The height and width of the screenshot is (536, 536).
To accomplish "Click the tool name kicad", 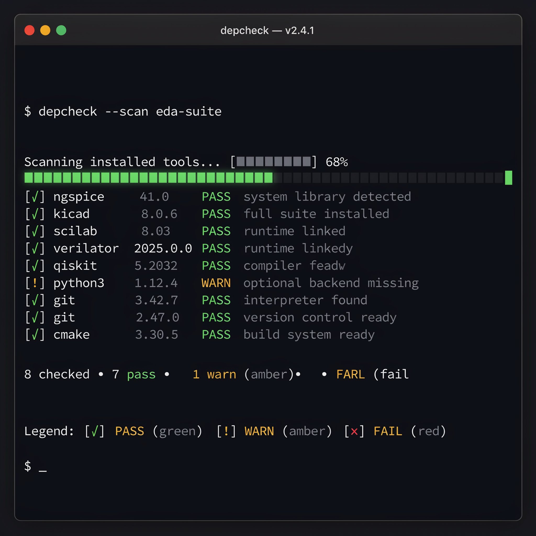I will tap(71, 214).
